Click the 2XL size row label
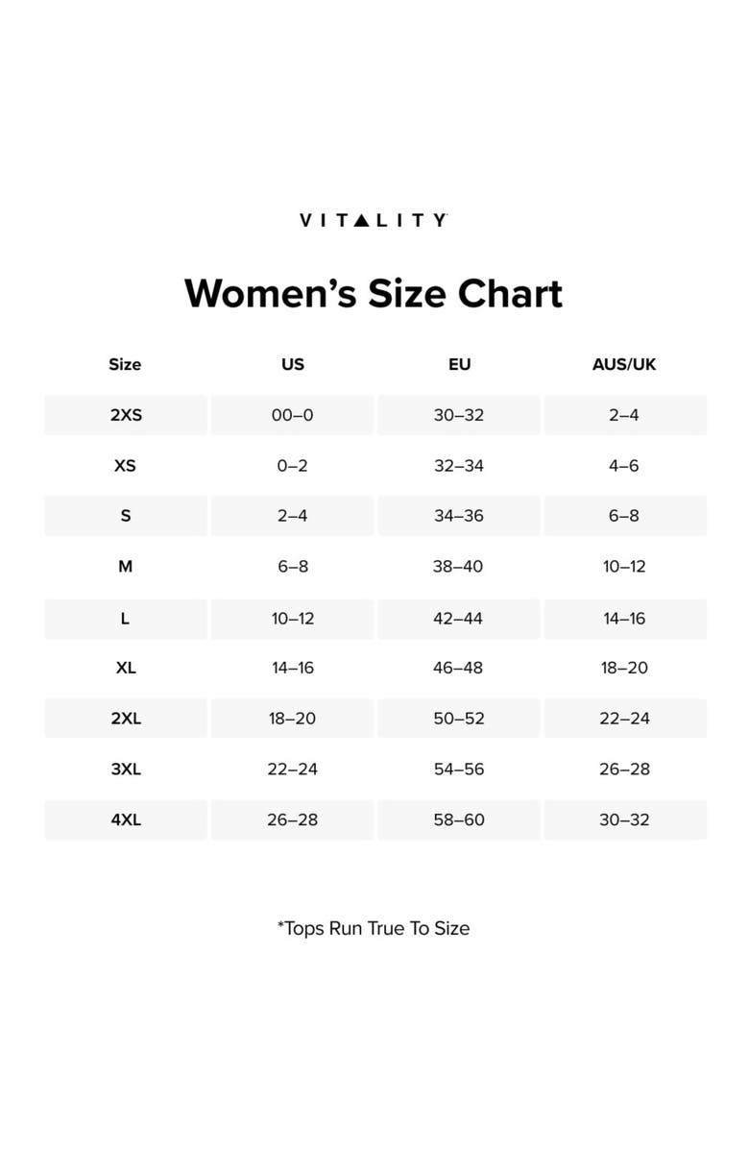This screenshot has width=749, height=1149. pos(125,719)
